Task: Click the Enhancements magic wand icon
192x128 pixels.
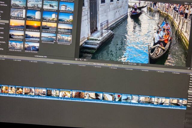Action: coord(81,60)
